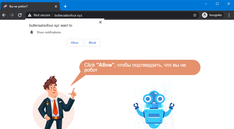Click the 'Show notifications' text
Viewport: 234px width, 129px height.
(x=49, y=32)
